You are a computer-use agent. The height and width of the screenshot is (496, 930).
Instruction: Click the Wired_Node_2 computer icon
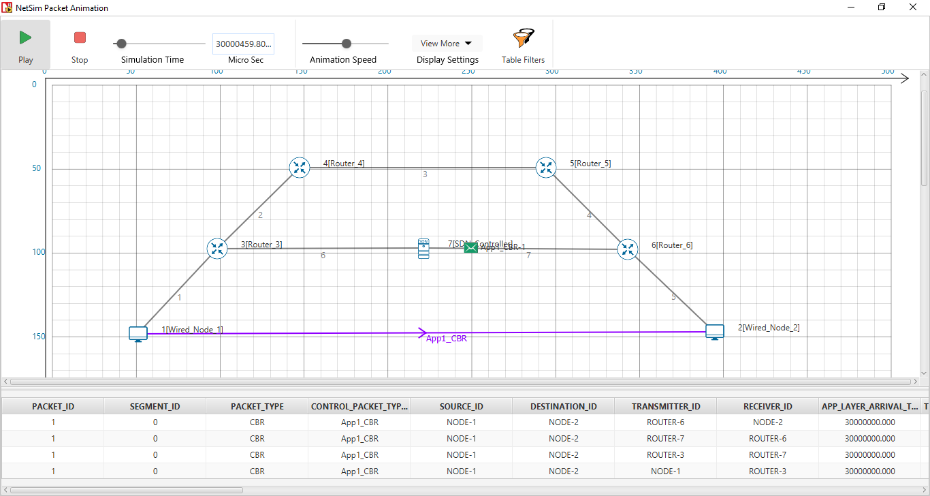point(715,332)
